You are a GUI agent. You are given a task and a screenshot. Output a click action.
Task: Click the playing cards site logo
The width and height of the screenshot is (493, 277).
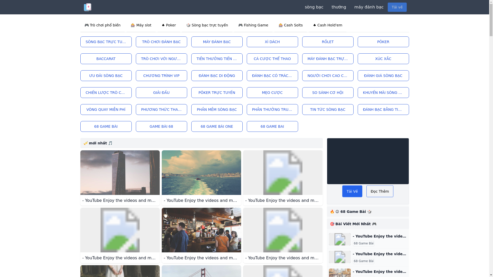(x=88, y=7)
